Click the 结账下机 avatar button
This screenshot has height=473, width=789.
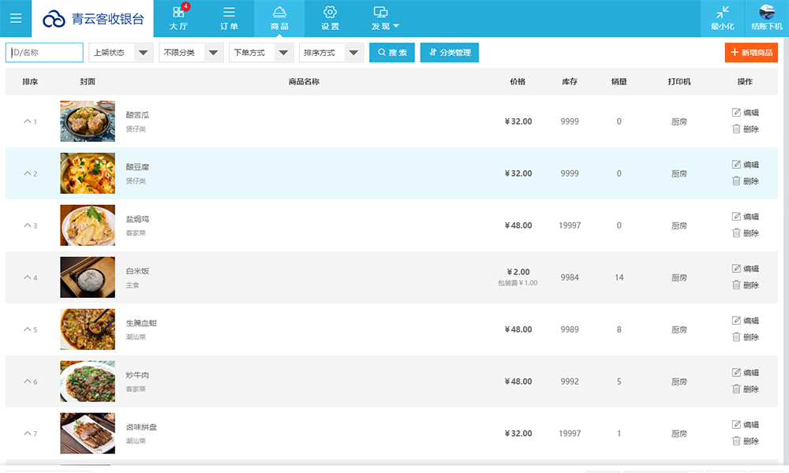(767, 18)
